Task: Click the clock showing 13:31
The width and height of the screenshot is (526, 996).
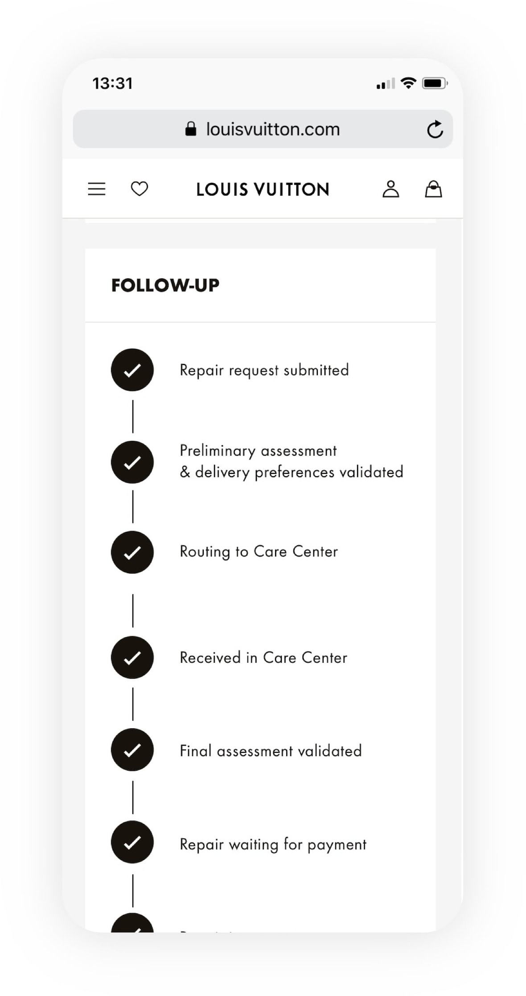Action: tap(113, 83)
